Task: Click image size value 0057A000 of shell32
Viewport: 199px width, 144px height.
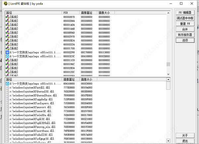Action: [x=87, y=135]
